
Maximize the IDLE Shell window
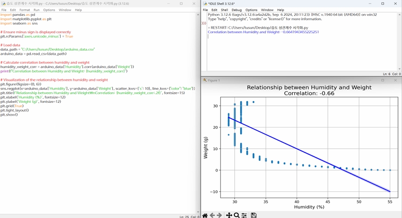click(383, 4)
